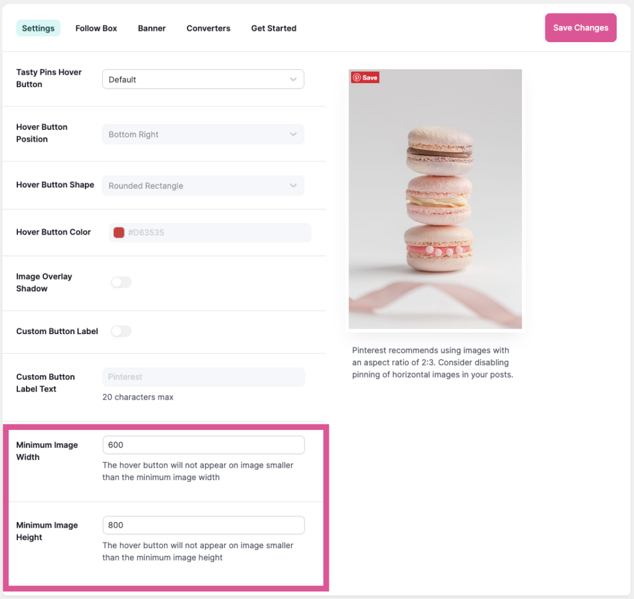The height and width of the screenshot is (599, 634).
Task: Click the chevron on Rounded Rectangle dropdown
Action: pos(293,186)
